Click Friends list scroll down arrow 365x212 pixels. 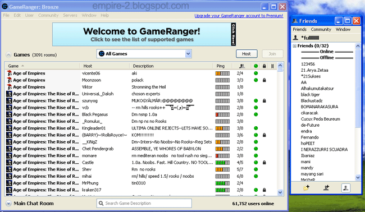358,178
